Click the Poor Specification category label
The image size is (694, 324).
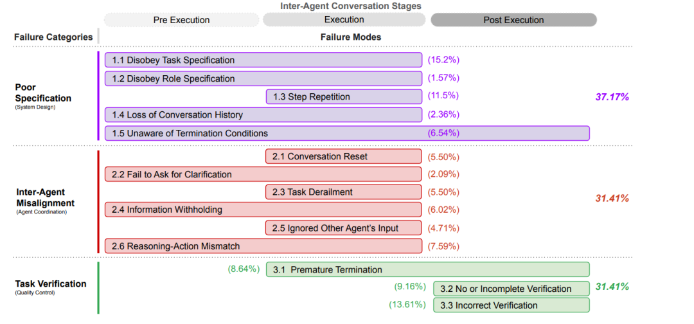point(43,93)
